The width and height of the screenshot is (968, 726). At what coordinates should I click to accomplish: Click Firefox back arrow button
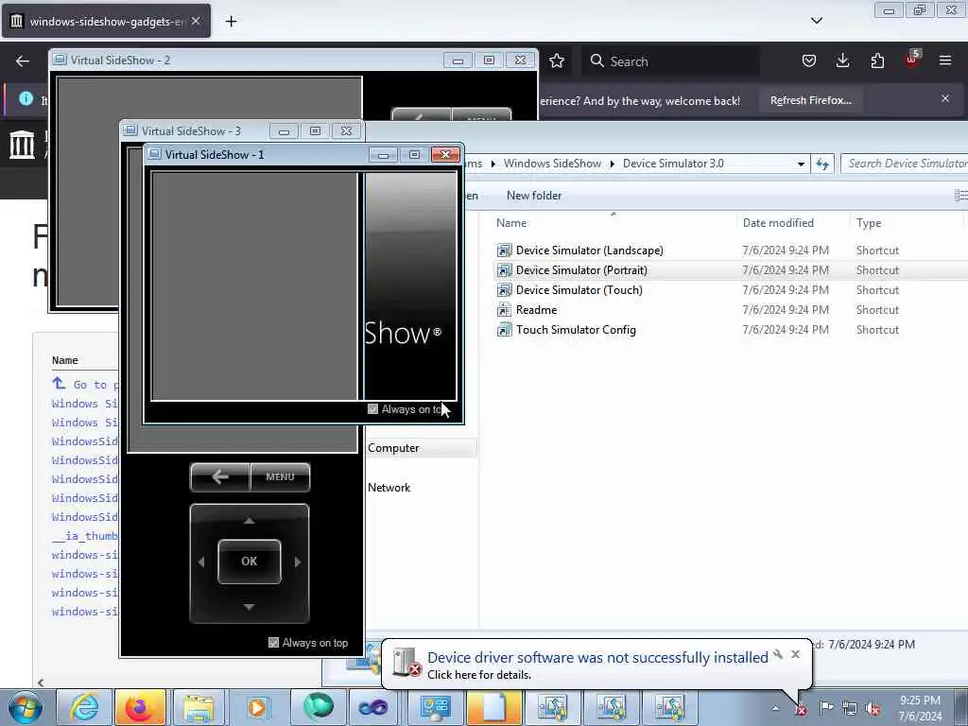[23, 60]
